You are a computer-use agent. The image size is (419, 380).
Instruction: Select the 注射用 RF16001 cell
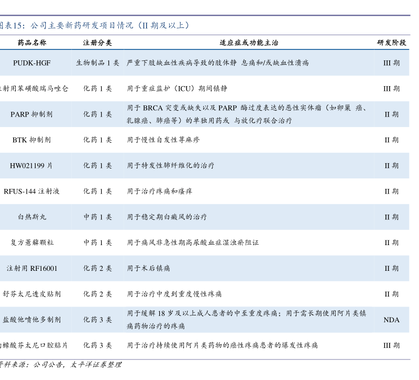[32, 268]
